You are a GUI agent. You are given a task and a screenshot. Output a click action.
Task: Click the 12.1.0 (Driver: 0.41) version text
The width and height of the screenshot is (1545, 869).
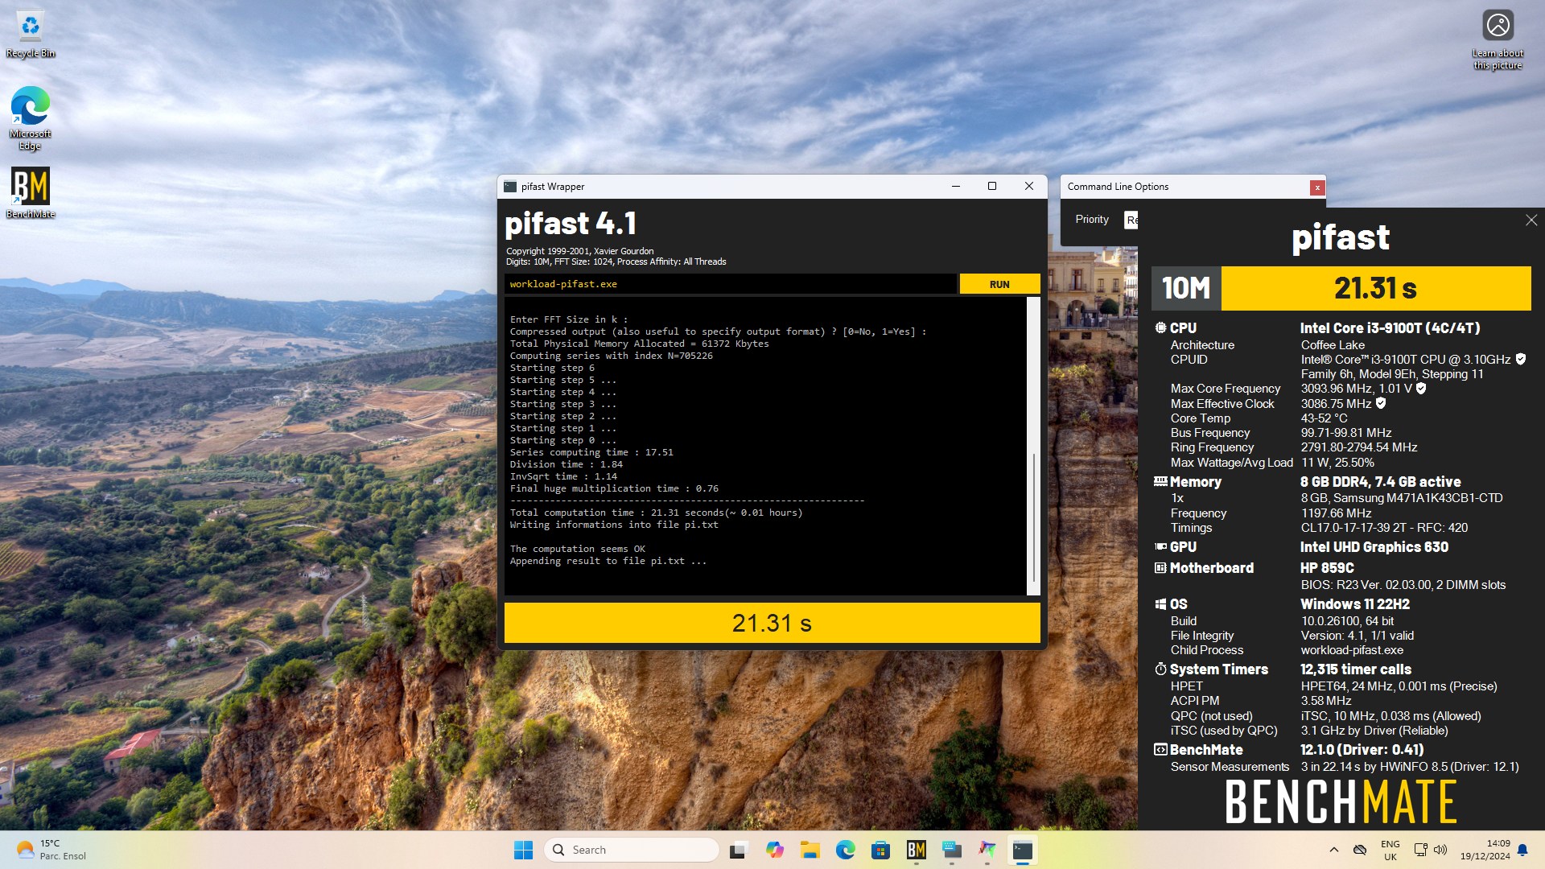1362,749
